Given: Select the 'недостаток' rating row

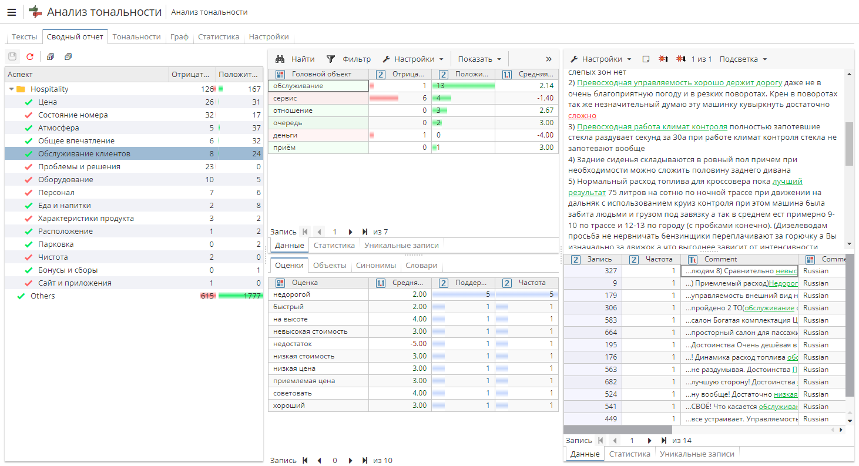Looking at the screenshot, I should (413, 344).
